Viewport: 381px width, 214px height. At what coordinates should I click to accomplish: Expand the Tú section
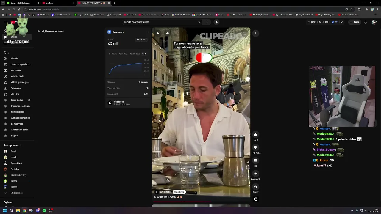tap(6, 53)
